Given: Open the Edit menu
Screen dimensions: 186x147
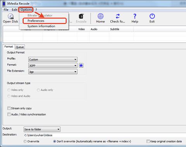Looking at the screenshot, I should pos(14,10).
